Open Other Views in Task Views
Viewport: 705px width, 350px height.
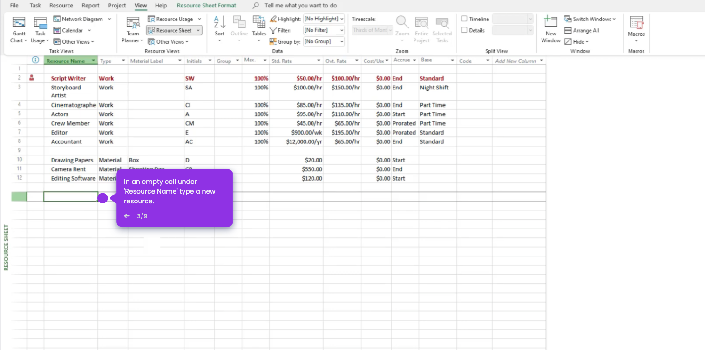coord(74,41)
